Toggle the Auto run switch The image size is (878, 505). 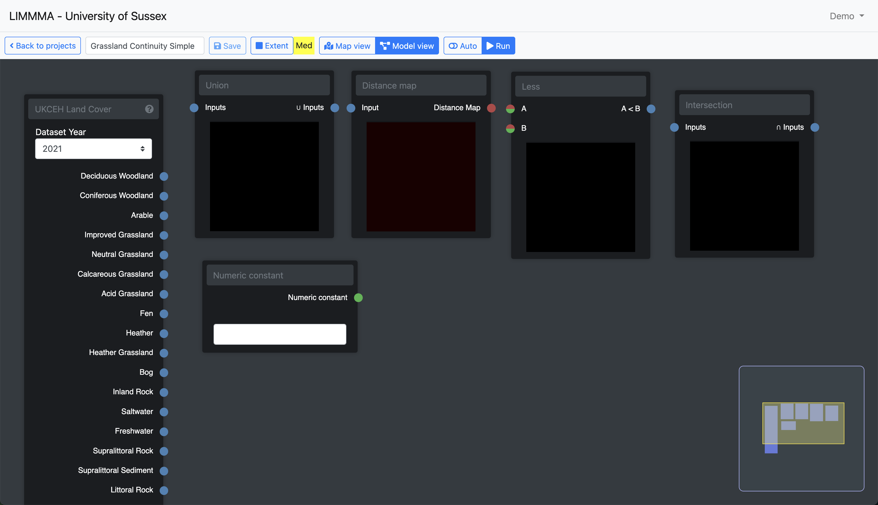tap(463, 46)
